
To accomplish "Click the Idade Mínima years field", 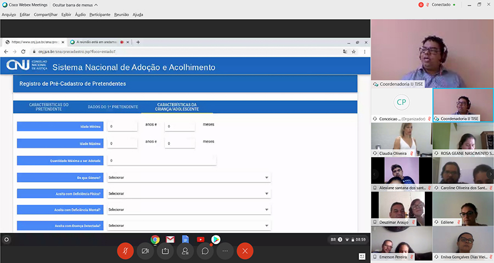I will (122, 126).
